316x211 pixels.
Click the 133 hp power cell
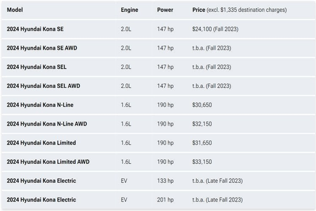pyautogui.click(x=165, y=181)
